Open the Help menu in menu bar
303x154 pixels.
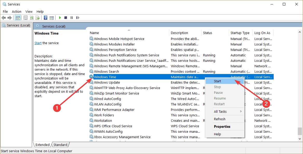click(40, 12)
